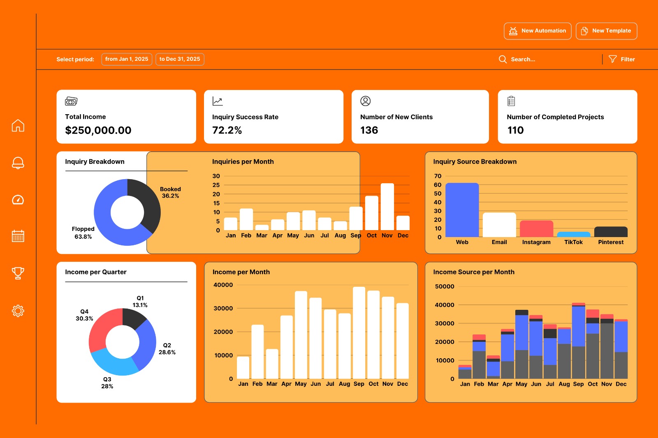Open the 'to Dec 31, 2025' date picker
This screenshot has height=438, width=658.
(180, 59)
